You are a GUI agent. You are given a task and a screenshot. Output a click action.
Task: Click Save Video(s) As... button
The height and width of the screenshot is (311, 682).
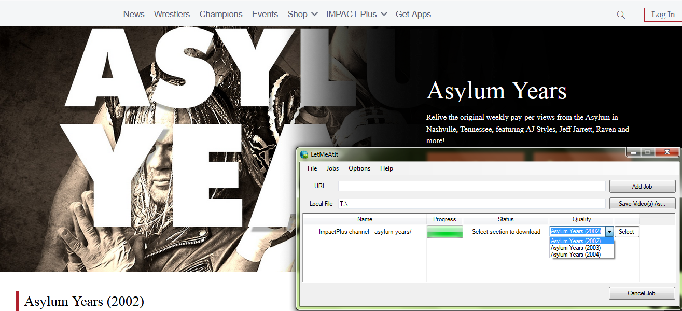[642, 204]
